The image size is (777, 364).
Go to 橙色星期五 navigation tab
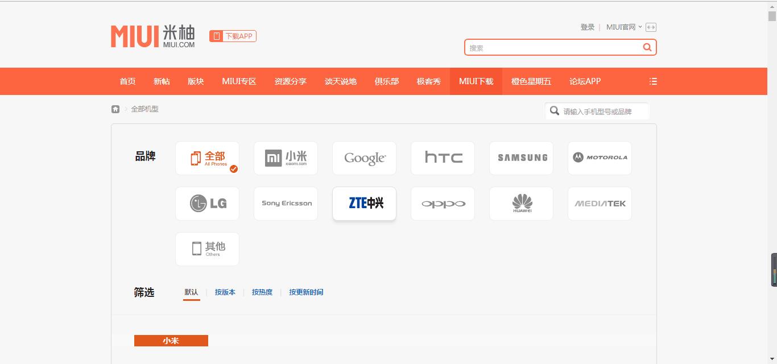click(531, 81)
